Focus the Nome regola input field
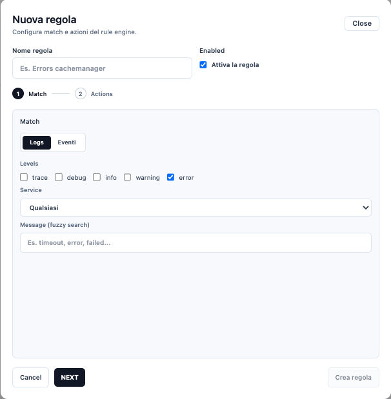391x399 pixels. point(102,68)
